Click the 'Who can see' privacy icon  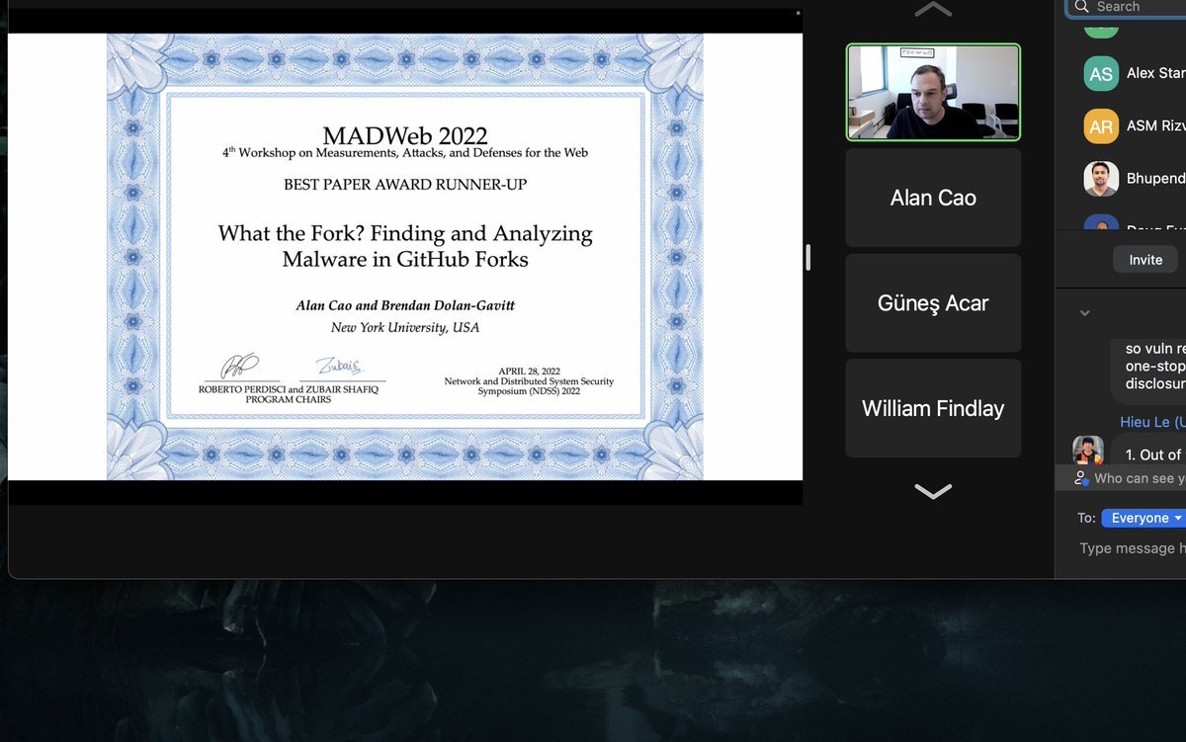(1082, 477)
